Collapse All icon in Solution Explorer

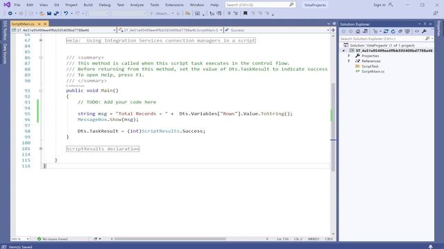[400, 31]
